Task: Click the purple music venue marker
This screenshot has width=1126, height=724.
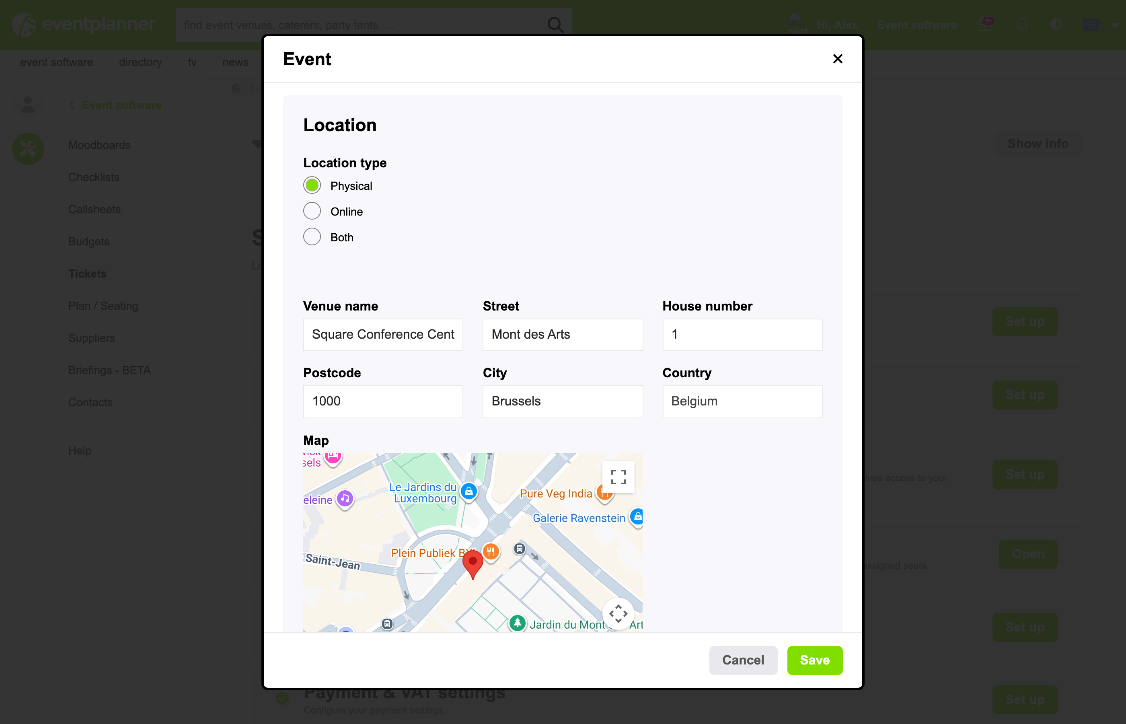Action: (x=345, y=499)
